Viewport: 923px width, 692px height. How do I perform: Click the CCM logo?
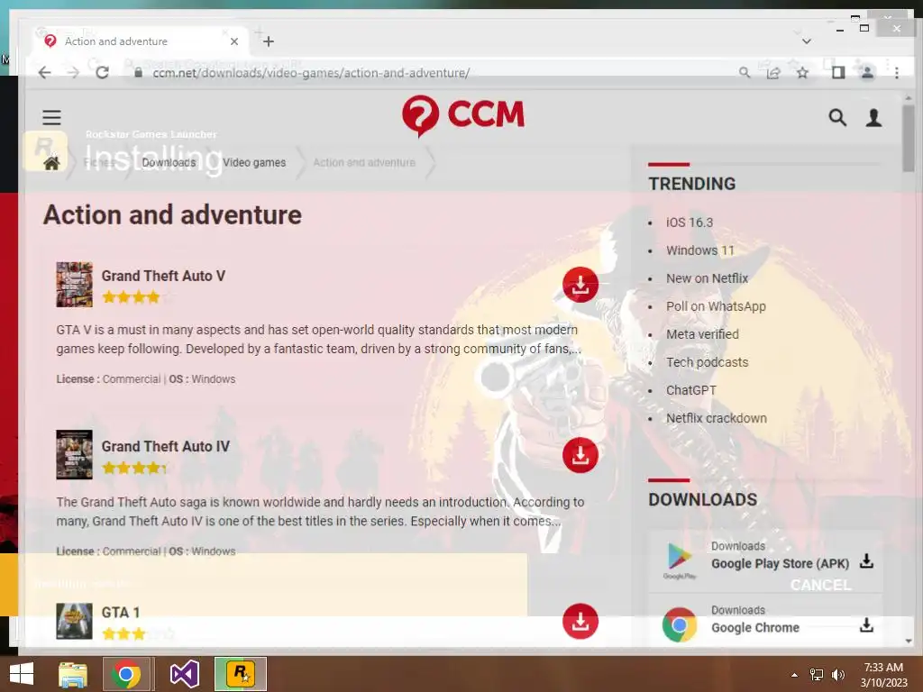[462, 115]
